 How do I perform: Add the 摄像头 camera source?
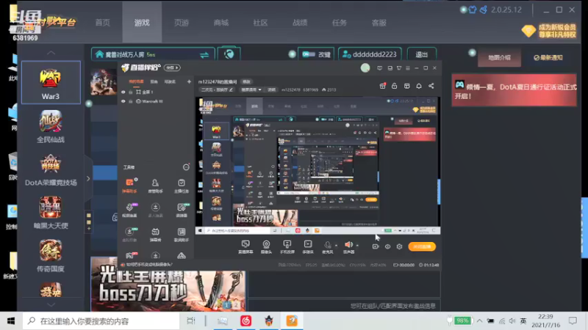tap(266, 247)
